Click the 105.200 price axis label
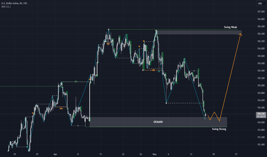 click(261, 78)
